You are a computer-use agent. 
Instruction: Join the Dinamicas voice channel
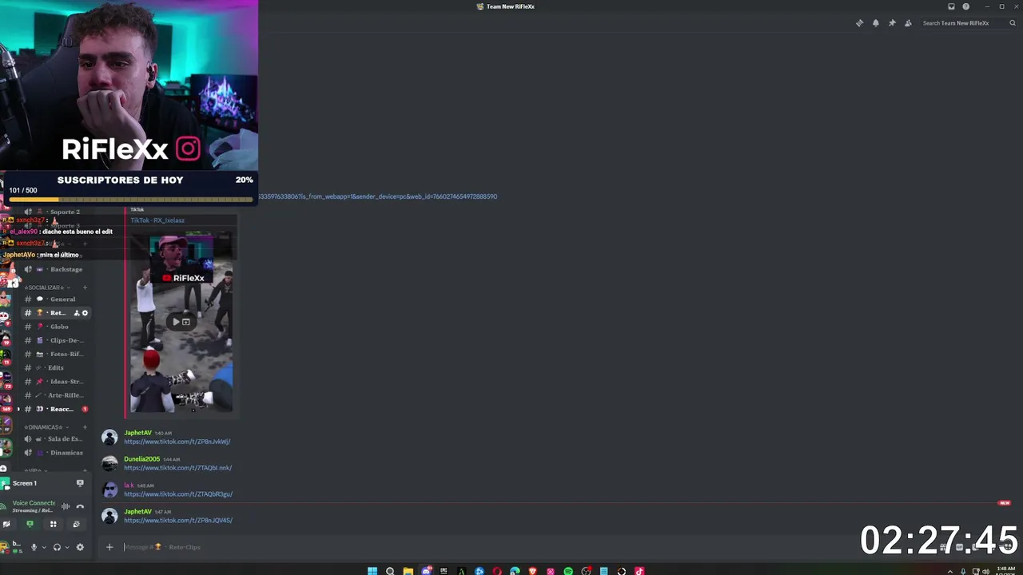(x=56, y=453)
